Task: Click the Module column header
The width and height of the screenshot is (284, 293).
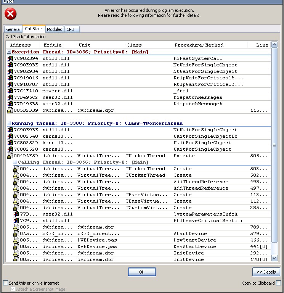Action: 57,45
